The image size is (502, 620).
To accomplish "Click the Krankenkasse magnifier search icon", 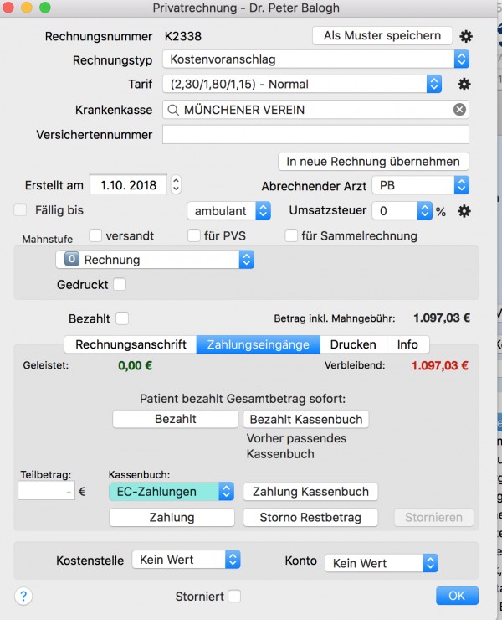I will tap(173, 110).
